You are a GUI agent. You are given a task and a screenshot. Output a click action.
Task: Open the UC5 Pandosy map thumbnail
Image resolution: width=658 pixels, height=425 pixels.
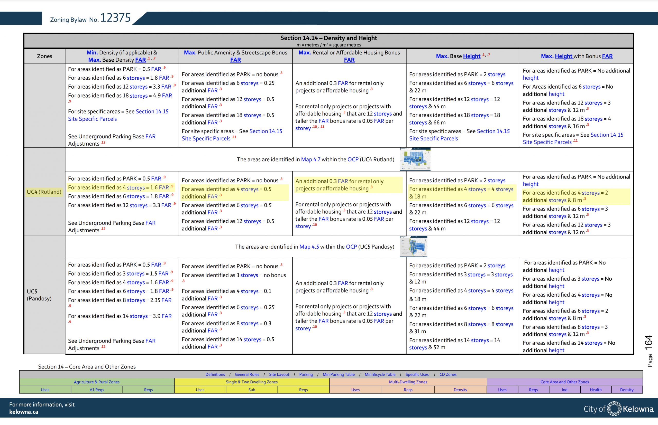[x=414, y=246]
